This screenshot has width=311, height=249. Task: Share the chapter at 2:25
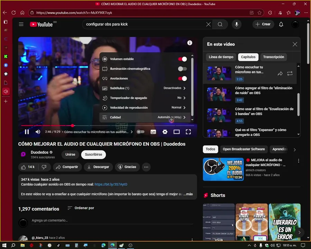click(x=280, y=74)
